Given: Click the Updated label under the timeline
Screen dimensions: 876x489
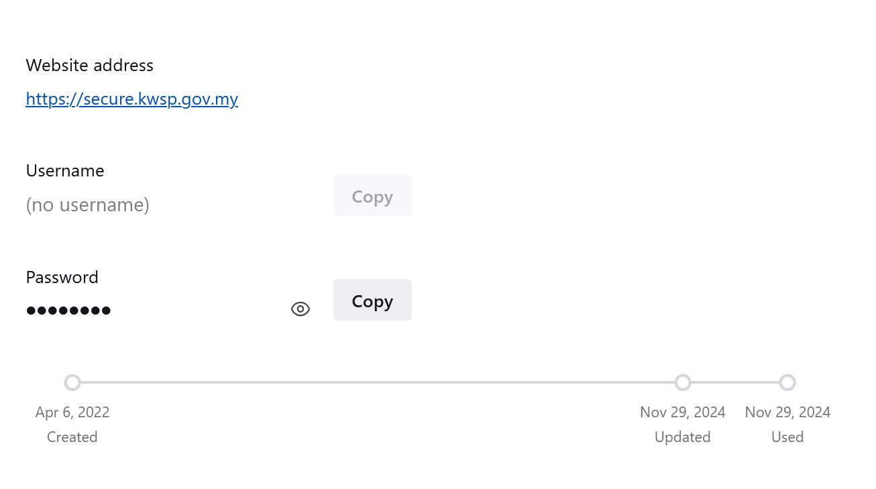Looking at the screenshot, I should pos(683,437).
